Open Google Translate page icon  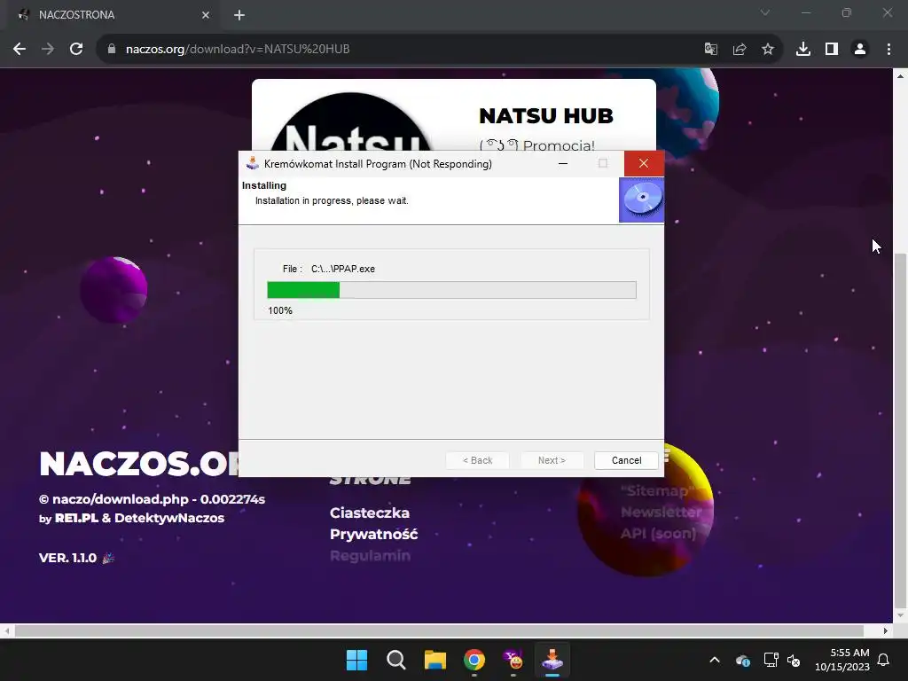[711, 50]
